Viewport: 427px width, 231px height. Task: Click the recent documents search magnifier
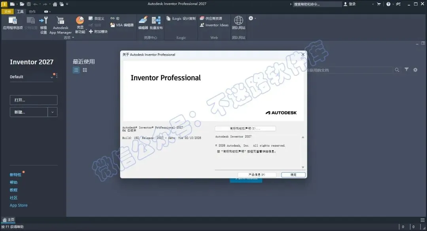(x=397, y=70)
